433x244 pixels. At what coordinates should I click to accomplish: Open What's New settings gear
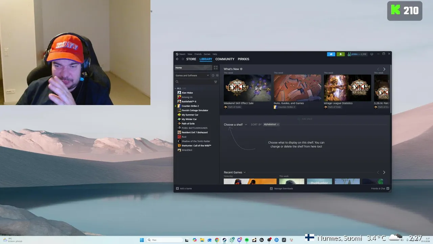241,69
